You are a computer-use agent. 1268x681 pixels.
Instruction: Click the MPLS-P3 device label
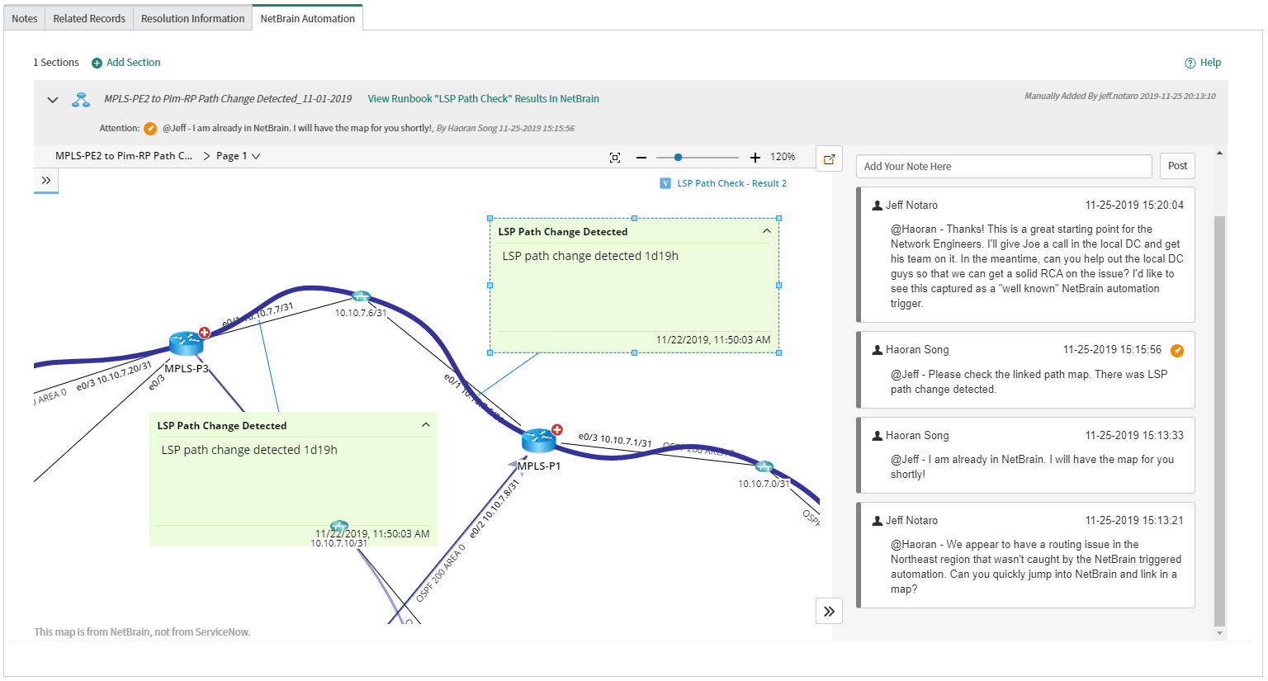(x=187, y=368)
